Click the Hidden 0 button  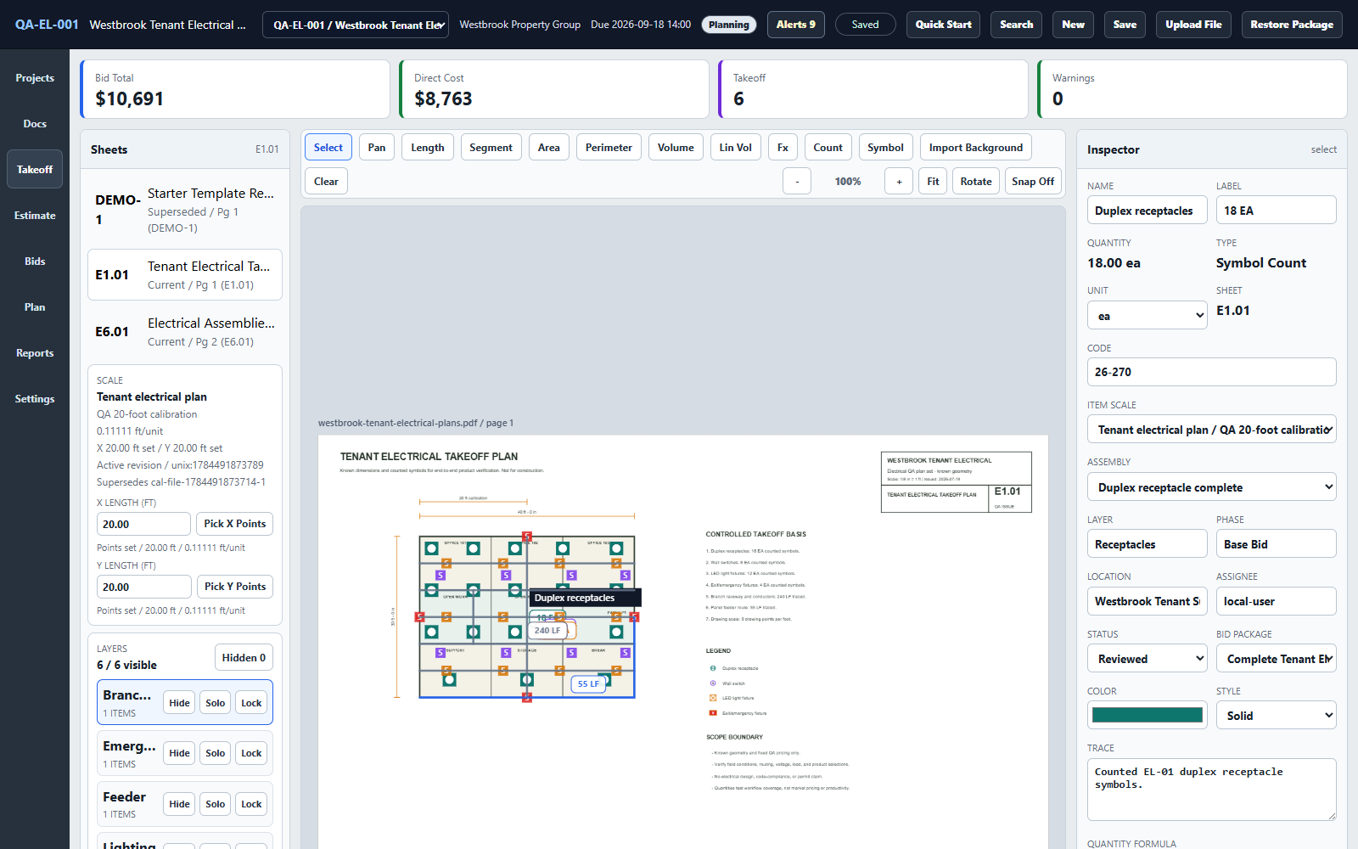click(244, 658)
